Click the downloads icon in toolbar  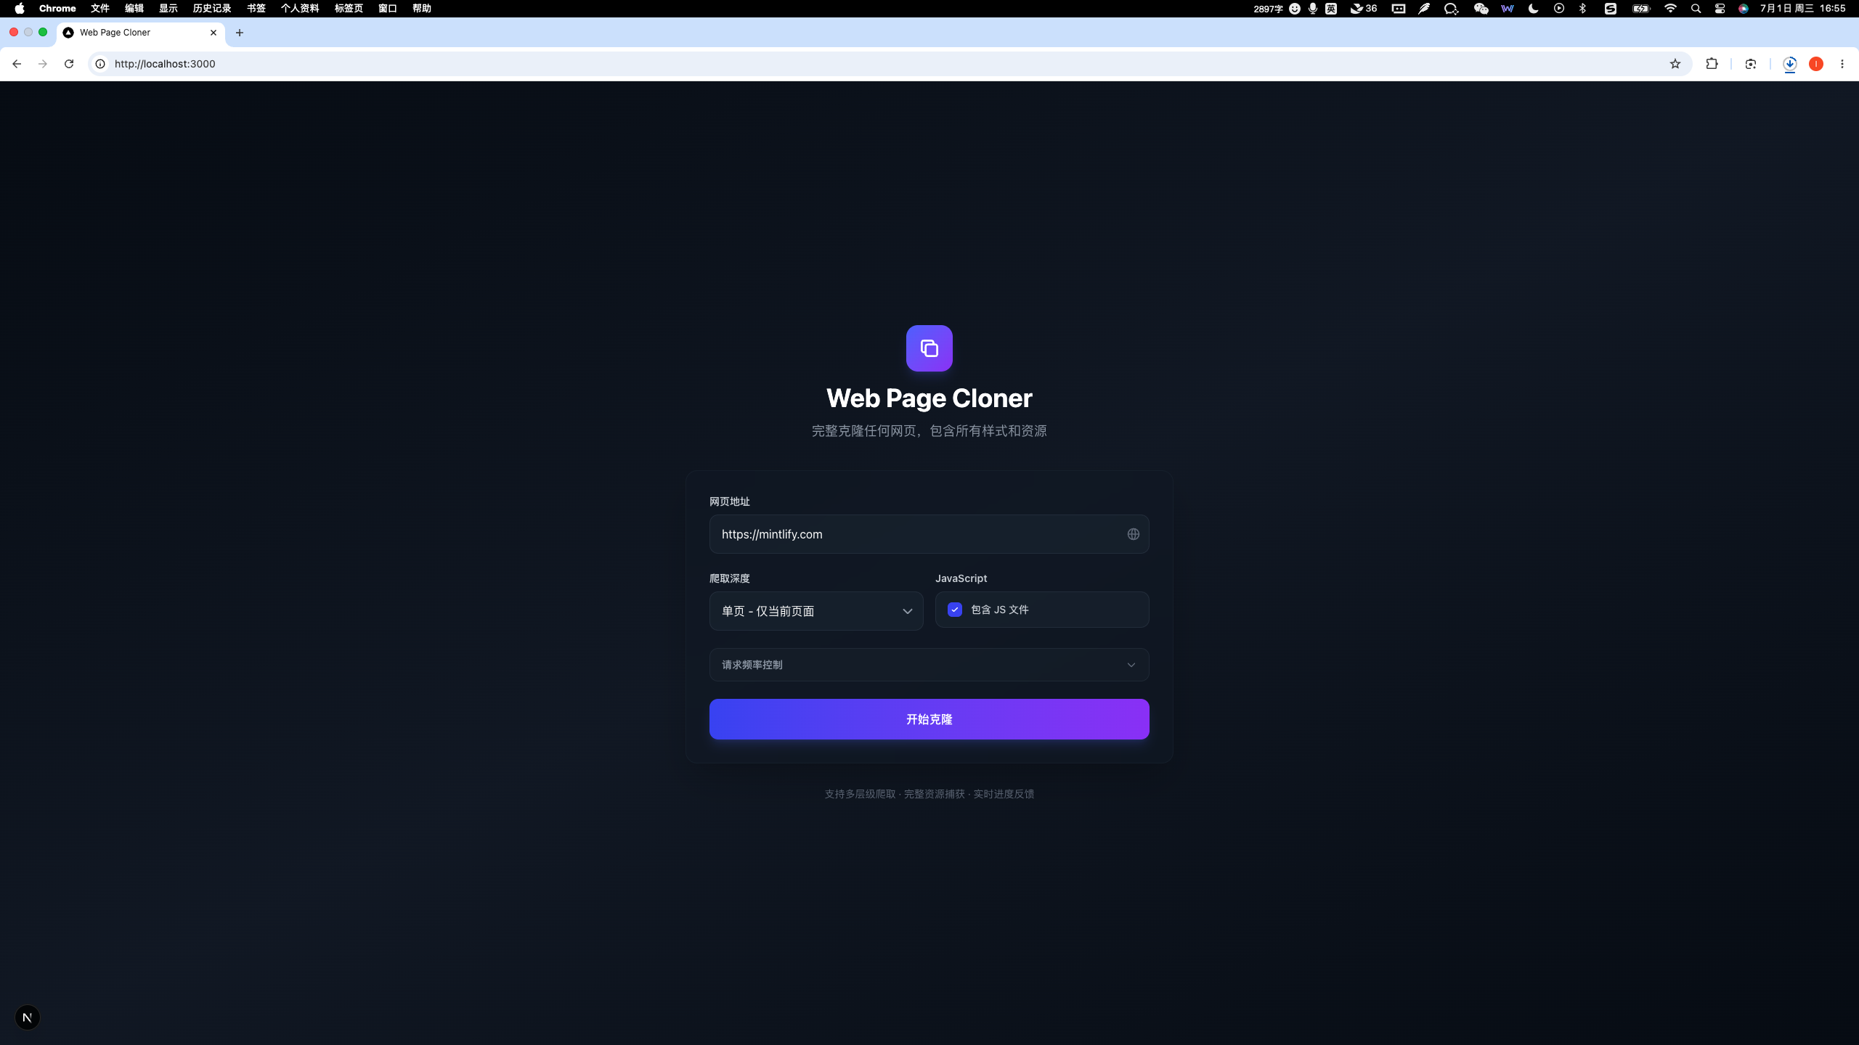tap(1790, 64)
